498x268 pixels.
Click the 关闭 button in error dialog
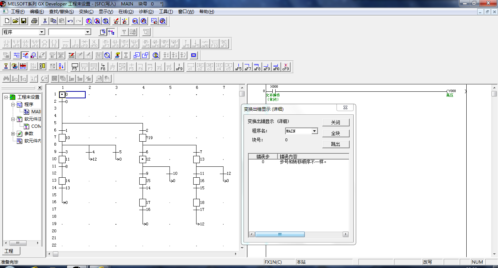pyautogui.click(x=335, y=122)
